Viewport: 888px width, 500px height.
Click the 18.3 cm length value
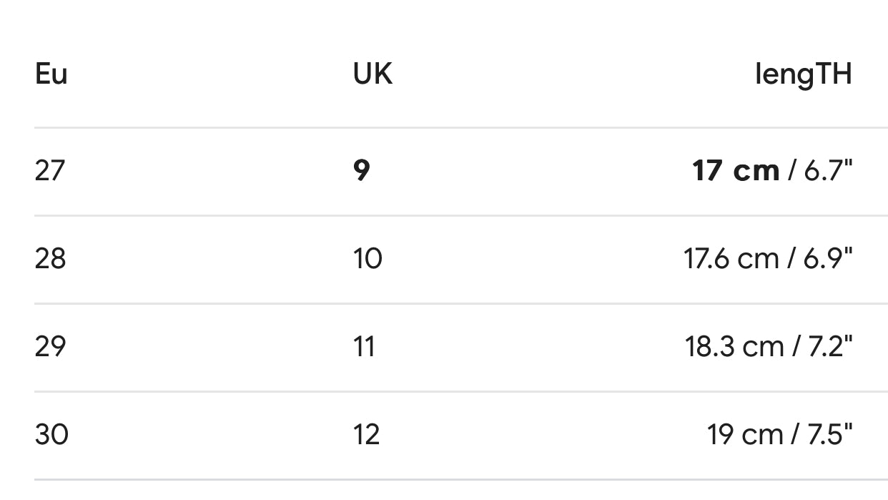(x=734, y=346)
